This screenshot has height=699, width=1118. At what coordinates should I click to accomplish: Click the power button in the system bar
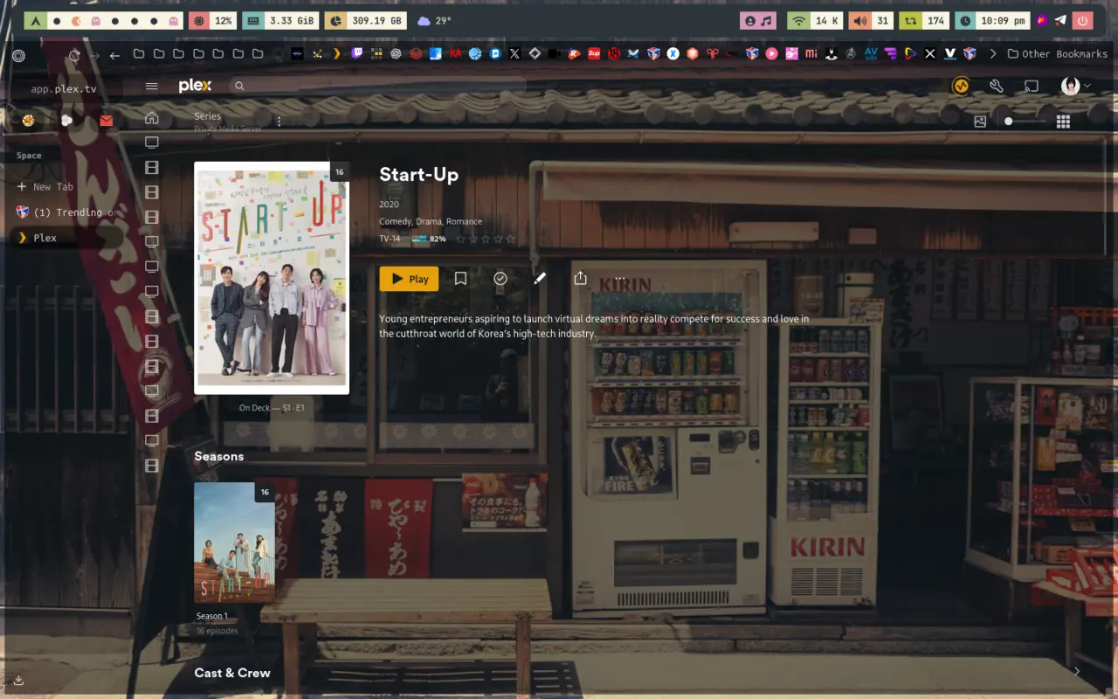point(1083,20)
